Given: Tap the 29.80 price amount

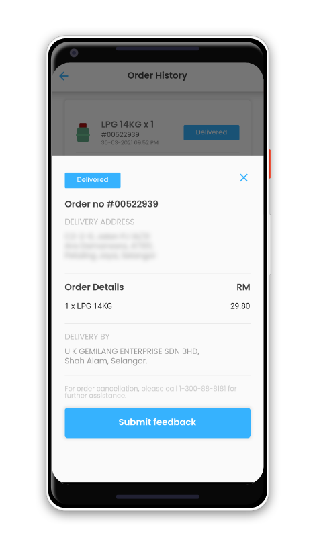Looking at the screenshot, I should click(x=240, y=306).
